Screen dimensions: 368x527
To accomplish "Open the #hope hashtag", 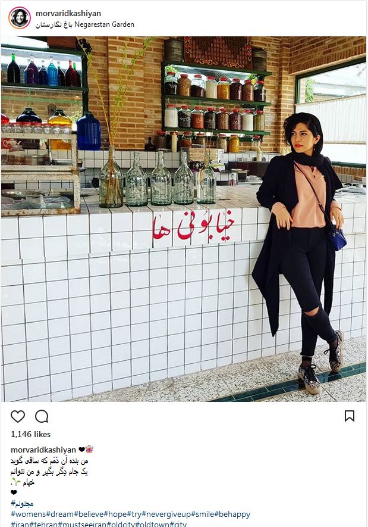I will coord(115,514).
